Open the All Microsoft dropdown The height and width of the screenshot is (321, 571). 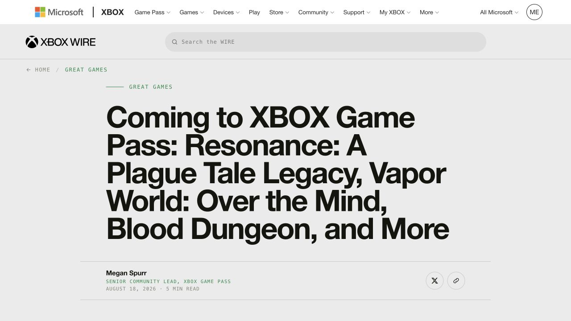(499, 12)
